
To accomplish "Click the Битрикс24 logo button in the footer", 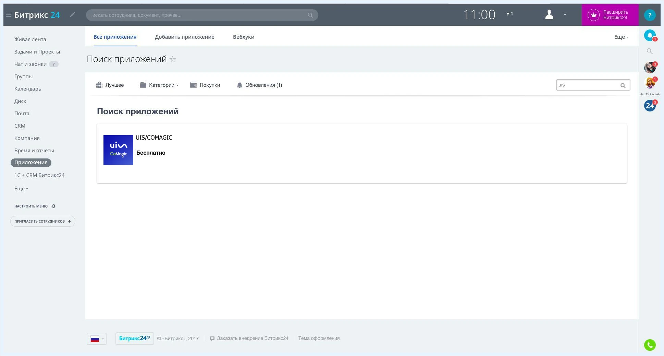I will pyautogui.click(x=135, y=338).
